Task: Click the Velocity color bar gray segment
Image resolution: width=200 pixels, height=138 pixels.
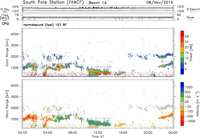Action: coord(182,104)
